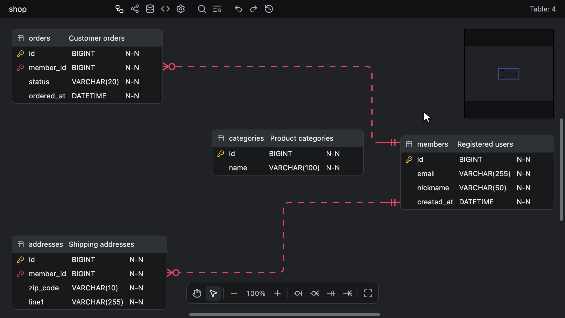The width and height of the screenshot is (565, 318).
Task: Select the one-or-many relationship tool
Action: [348, 293]
